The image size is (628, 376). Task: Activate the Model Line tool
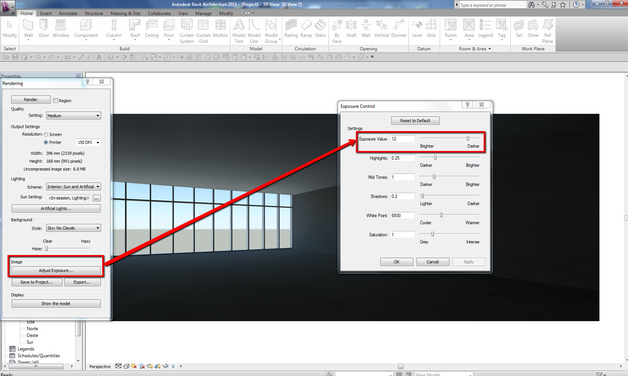point(254,31)
